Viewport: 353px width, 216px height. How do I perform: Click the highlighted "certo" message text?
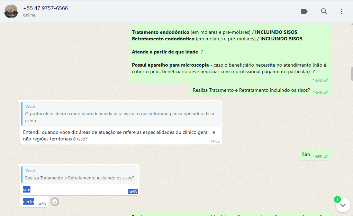tap(29, 202)
